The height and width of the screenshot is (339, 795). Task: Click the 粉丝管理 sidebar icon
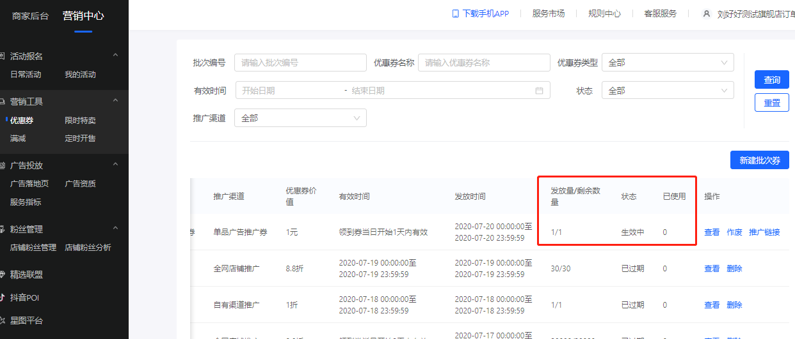pyautogui.click(x=3, y=229)
